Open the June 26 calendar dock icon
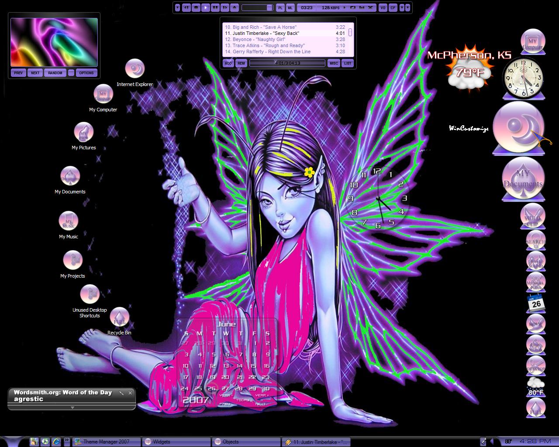The height and width of the screenshot is (447, 559). click(535, 303)
